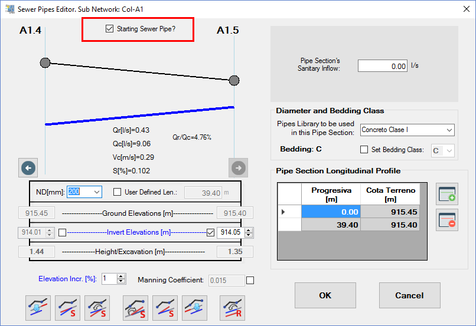The image size is (476, 326).
Task: Add a row to the longitudinal profile table
Action: pyautogui.click(x=446, y=194)
